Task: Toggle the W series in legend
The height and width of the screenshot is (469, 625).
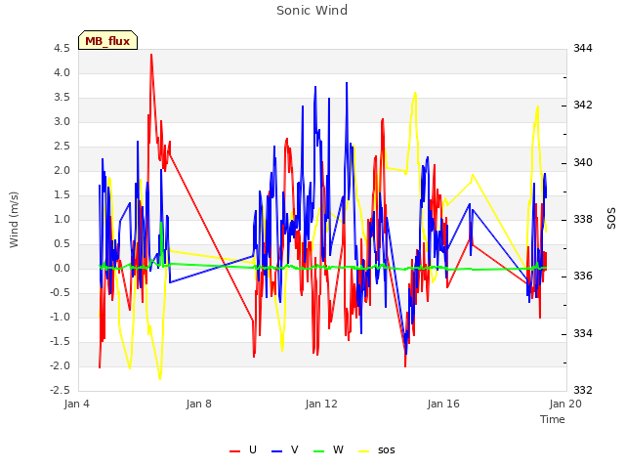Action: click(328, 450)
